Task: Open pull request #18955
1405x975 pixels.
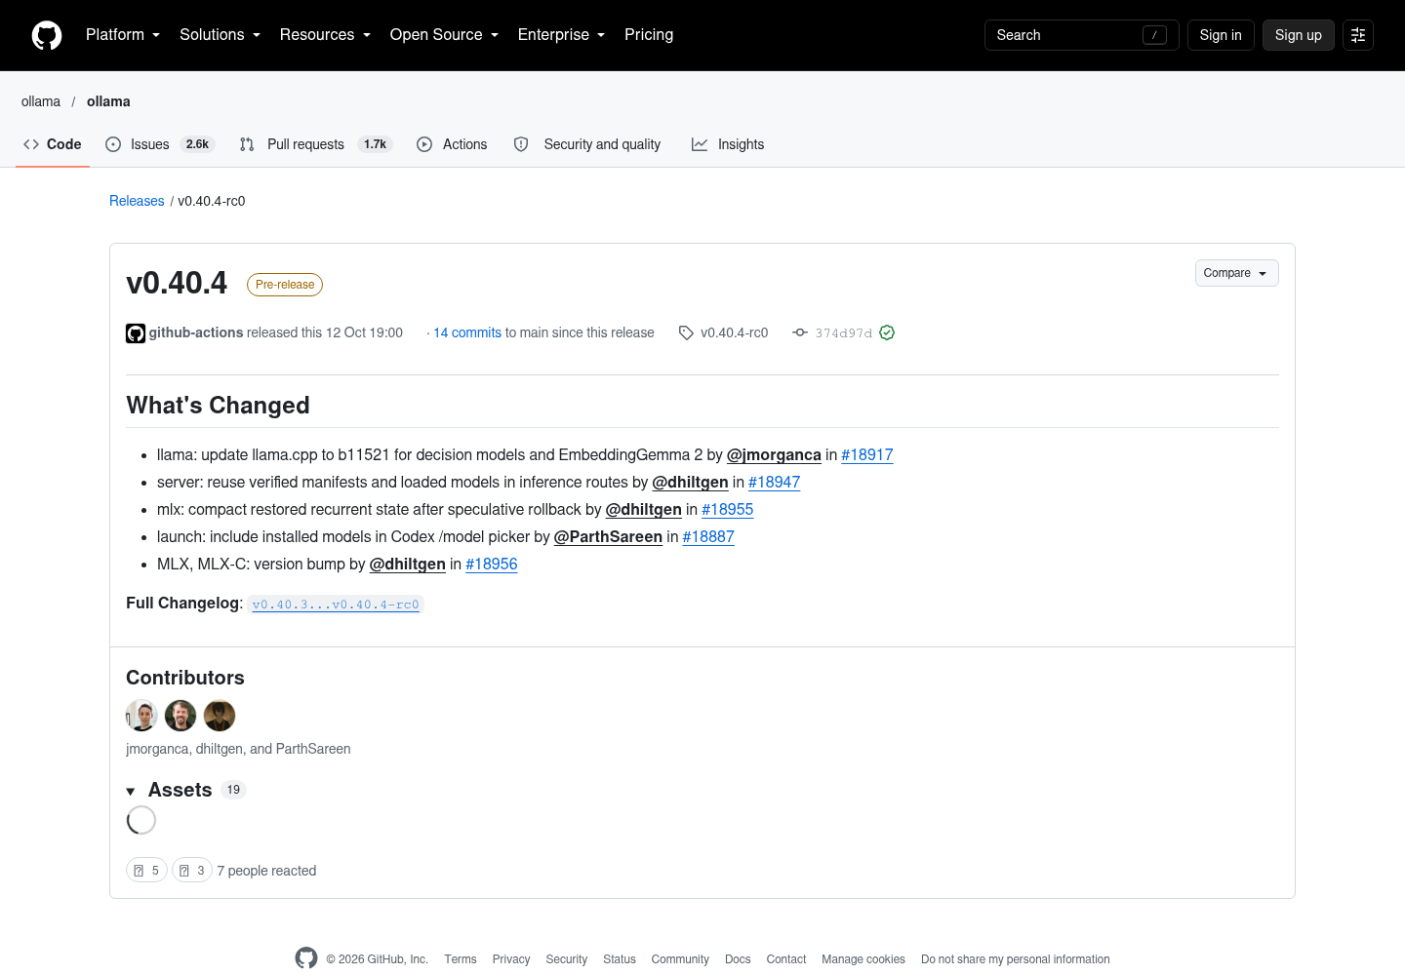Action: pos(728,509)
